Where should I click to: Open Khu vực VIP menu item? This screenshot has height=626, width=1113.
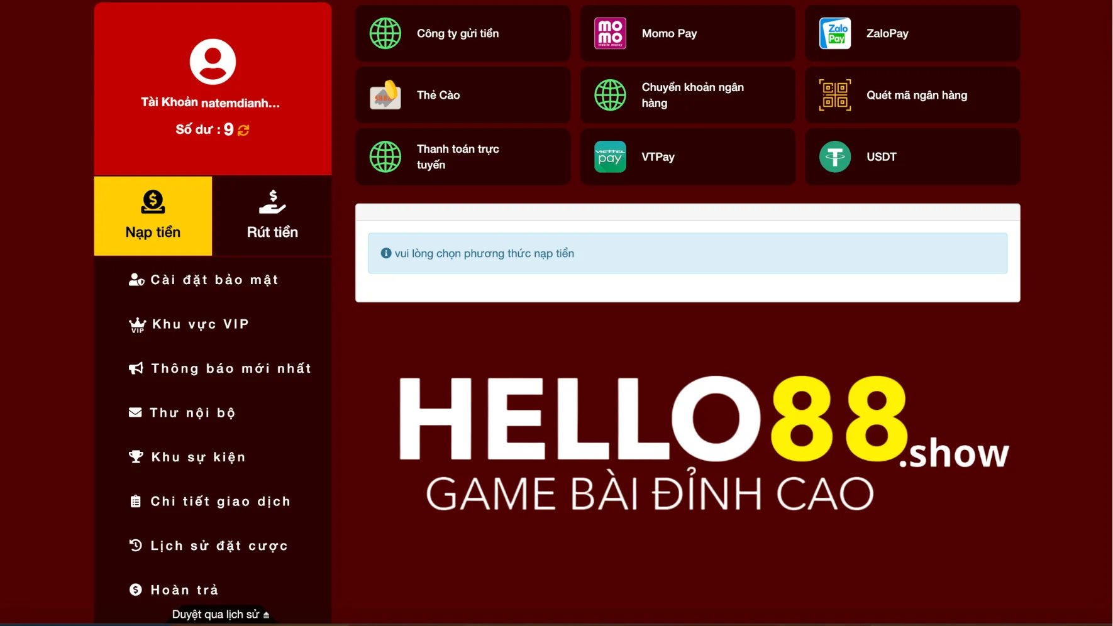[213, 324]
